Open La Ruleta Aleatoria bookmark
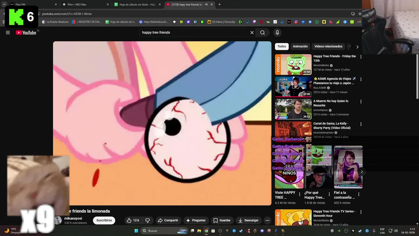This screenshot has height=236, width=419. (x=55, y=22)
